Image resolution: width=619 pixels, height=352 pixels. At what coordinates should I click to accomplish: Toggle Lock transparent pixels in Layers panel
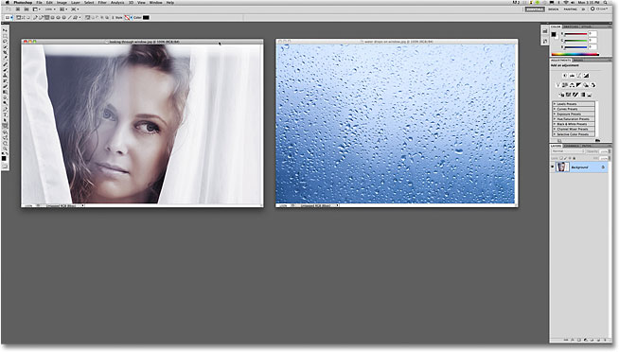(561, 158)
